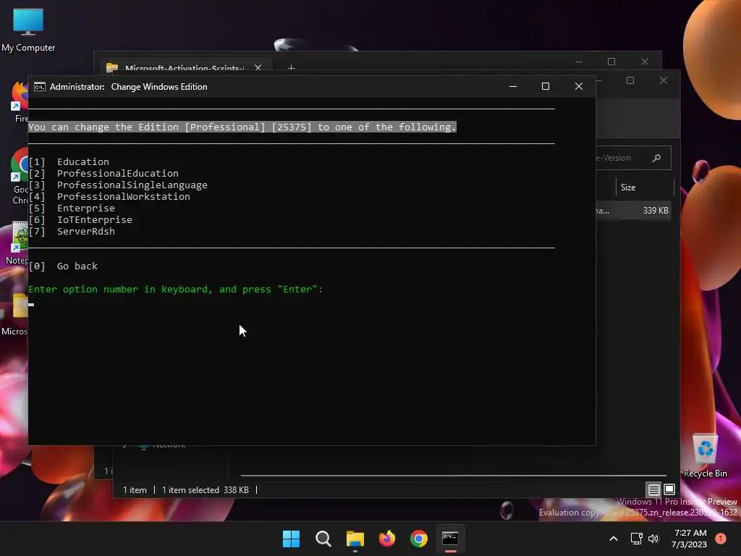Open the My Computer desktop icon

click(x=28, y=29)
